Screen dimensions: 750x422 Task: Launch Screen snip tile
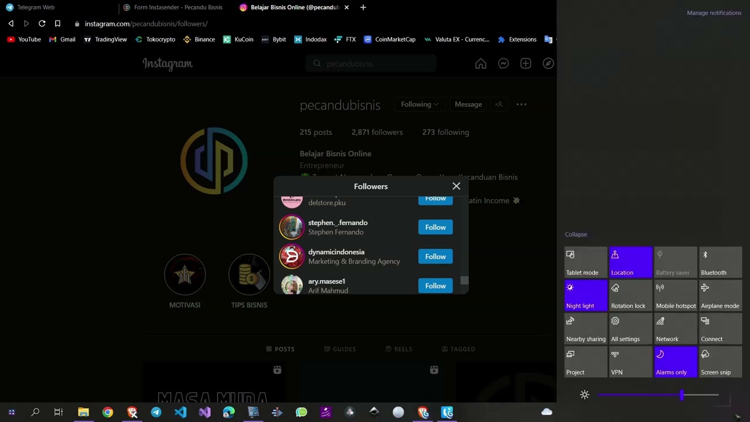720,362
